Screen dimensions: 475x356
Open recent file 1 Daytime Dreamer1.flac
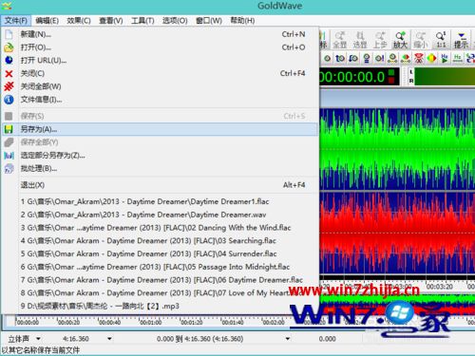pos(160,201)
